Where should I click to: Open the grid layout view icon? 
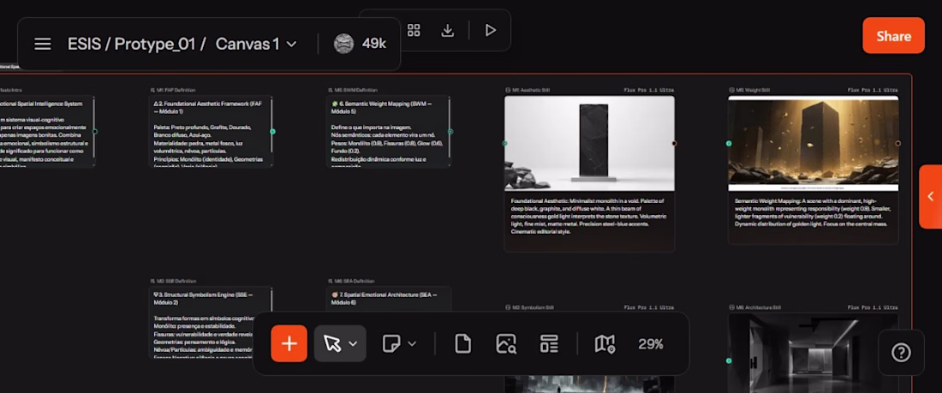414,30
